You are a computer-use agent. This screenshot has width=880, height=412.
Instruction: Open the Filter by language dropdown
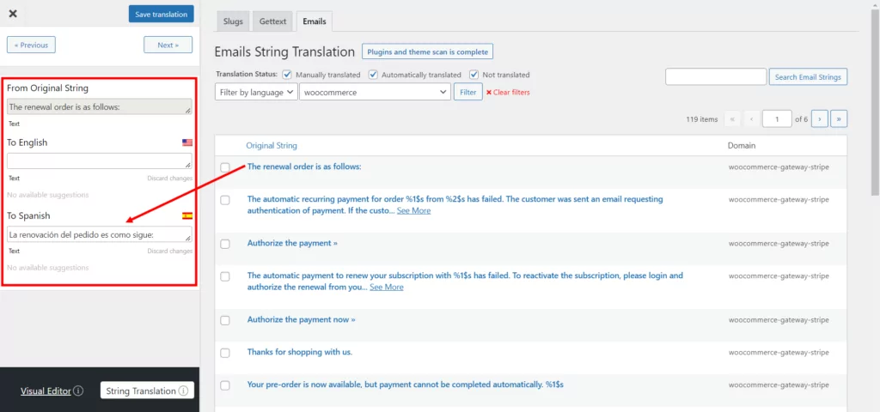[256, 92]
